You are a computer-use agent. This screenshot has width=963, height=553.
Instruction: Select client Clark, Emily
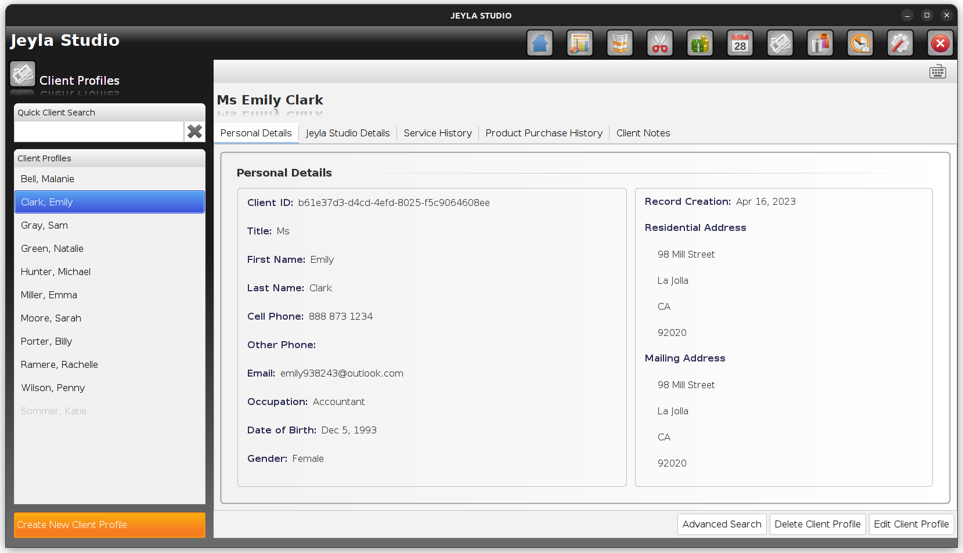point(110,202)
